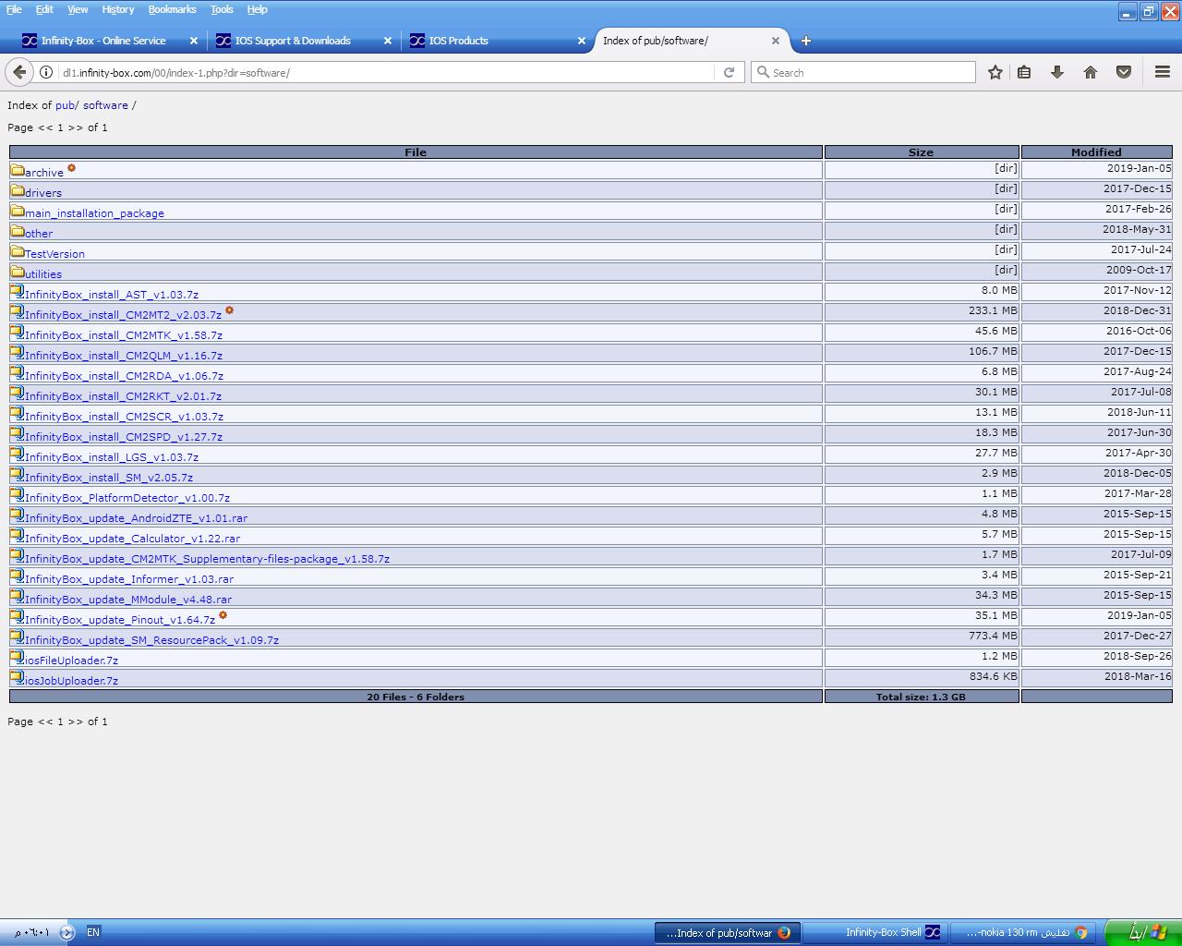Close the IOS Support & Downloads tab
Screen dimensions: 1182x946
(387, 41)
